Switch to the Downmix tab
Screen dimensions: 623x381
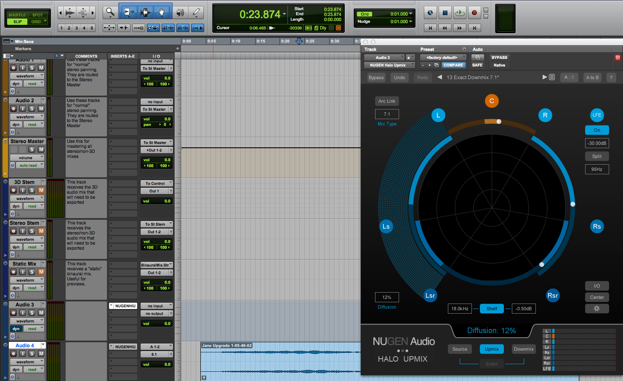pos(523,349)
